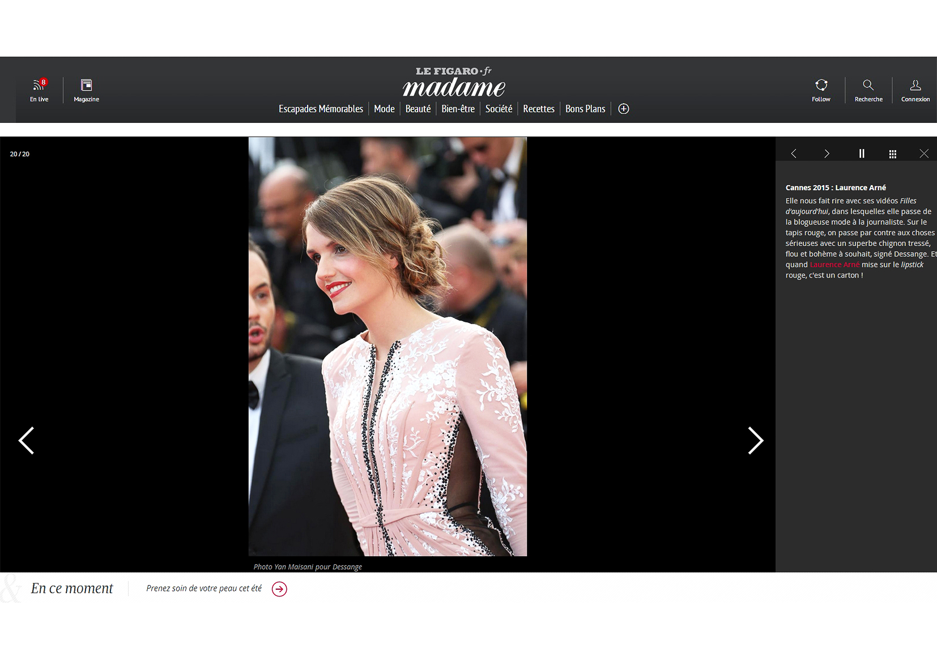Select the Mode menu item

pyautogui.click(x=384, y=109)
